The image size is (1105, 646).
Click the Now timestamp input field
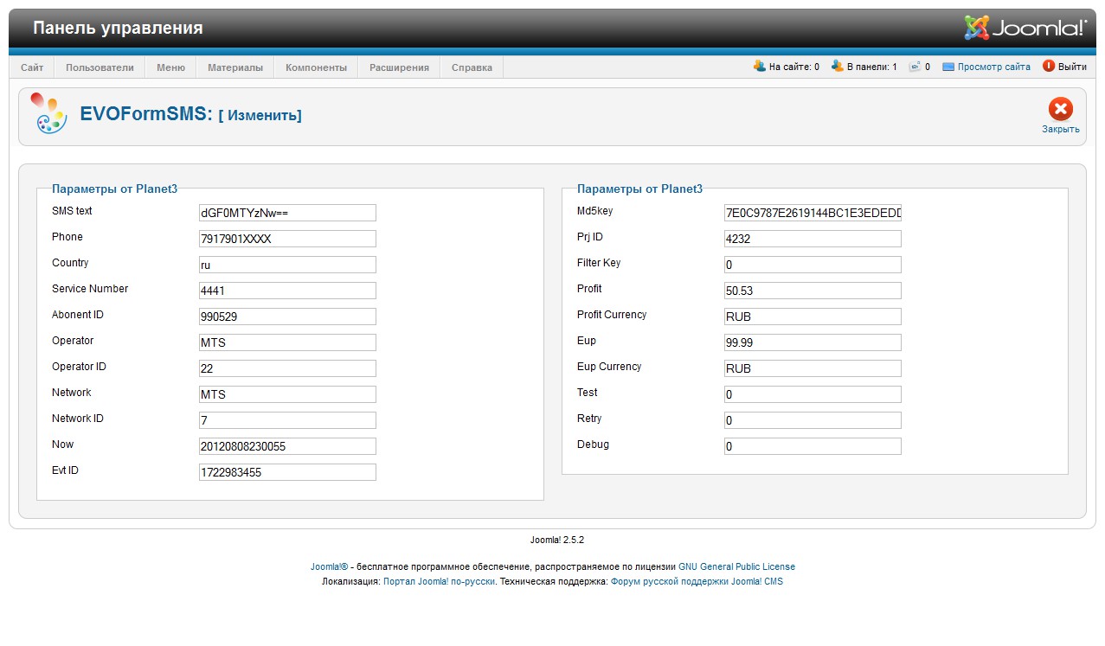pos(287,446)
